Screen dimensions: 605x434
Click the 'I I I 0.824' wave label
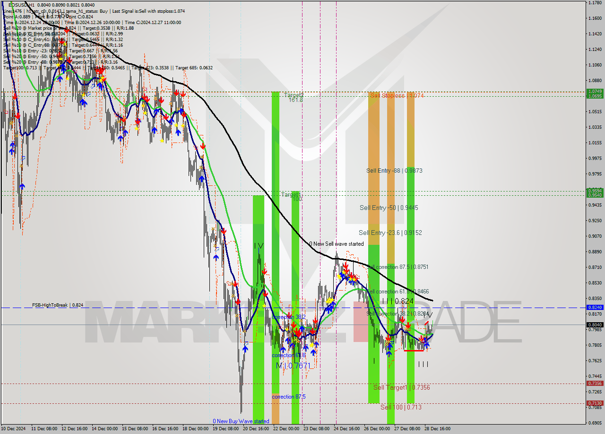coord(398,301)
